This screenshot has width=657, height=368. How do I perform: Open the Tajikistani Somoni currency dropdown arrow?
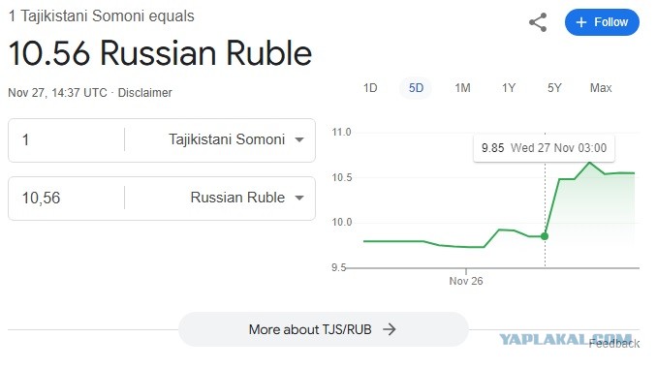point(299,139)
